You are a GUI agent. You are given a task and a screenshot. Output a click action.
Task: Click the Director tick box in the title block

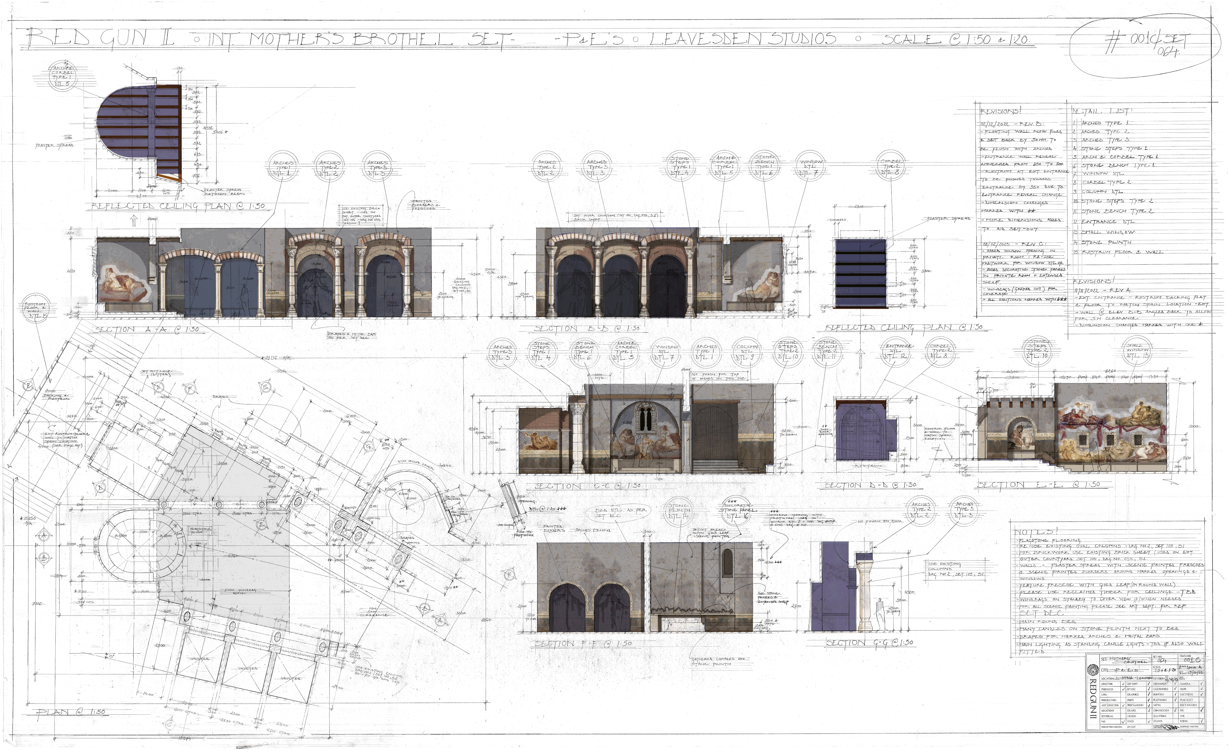[1123, 684]
